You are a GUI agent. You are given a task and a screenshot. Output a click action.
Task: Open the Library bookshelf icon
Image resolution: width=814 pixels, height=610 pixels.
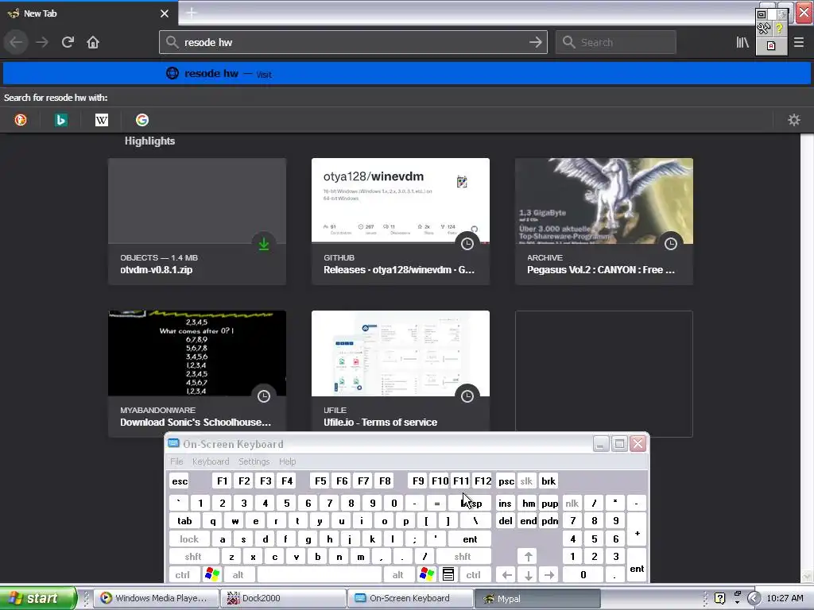(742, 43)
